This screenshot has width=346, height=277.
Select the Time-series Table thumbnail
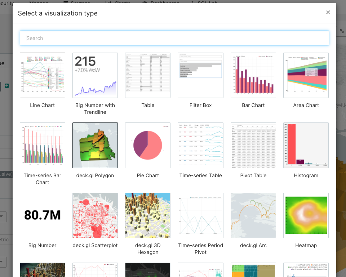point(200,145)
